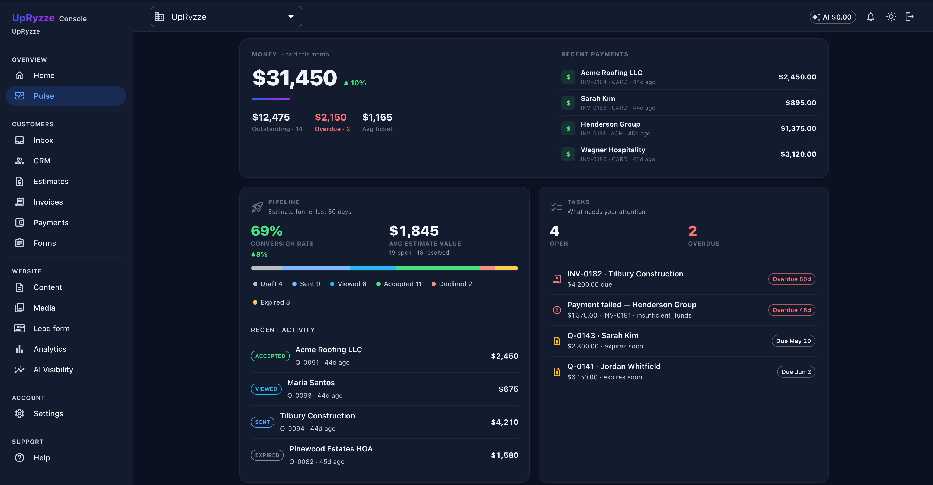Click the Invoices receipt icon
Image resolution: width=933 pixels, height=485 pixels.
pos(20,202)
